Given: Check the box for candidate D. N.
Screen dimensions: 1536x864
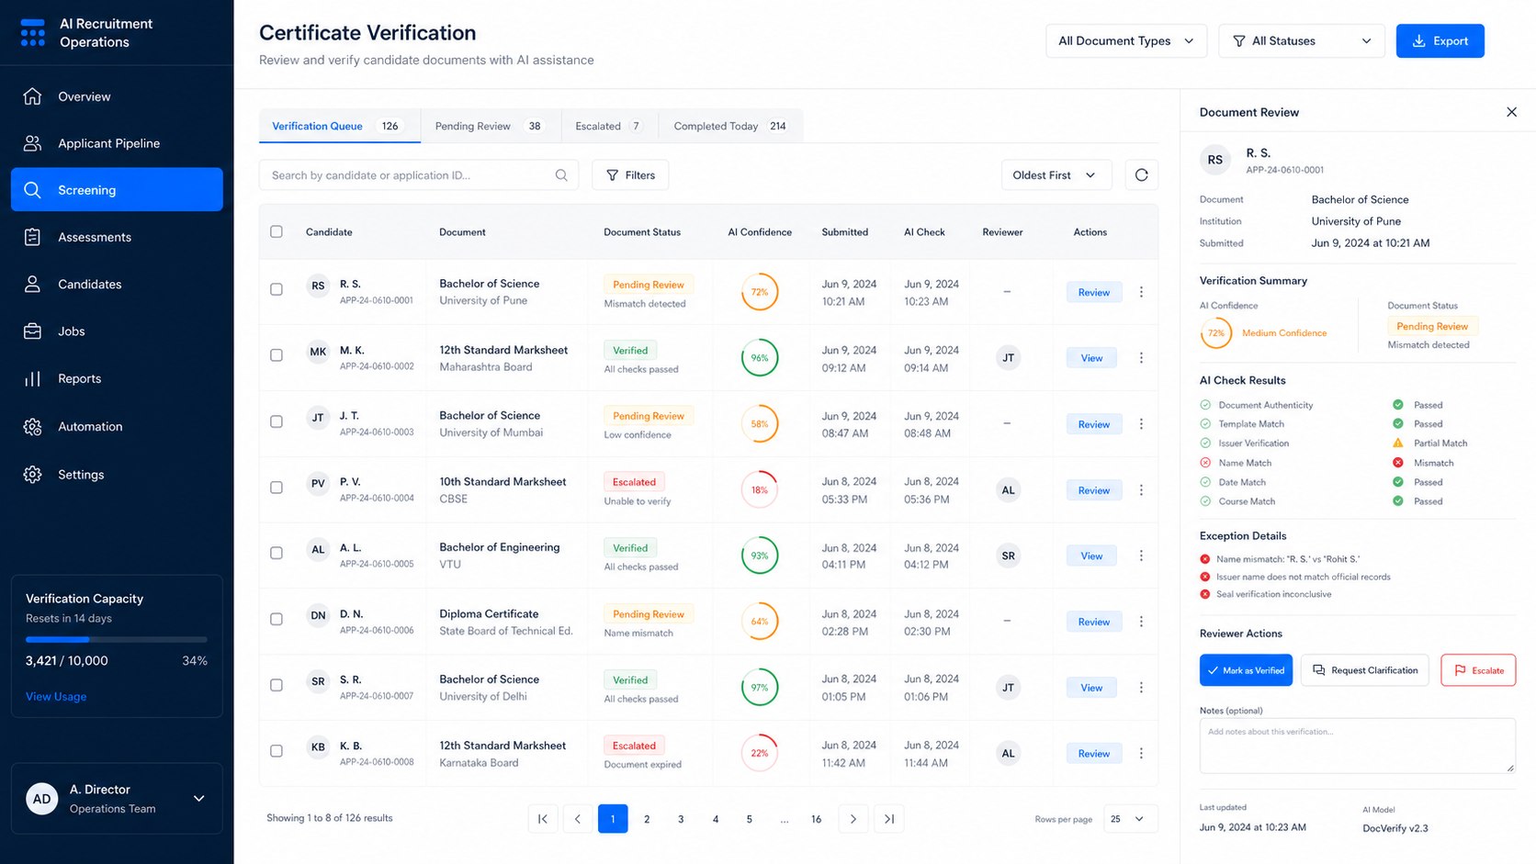Looking at the screenshot, I should click(x=277, y=619).
